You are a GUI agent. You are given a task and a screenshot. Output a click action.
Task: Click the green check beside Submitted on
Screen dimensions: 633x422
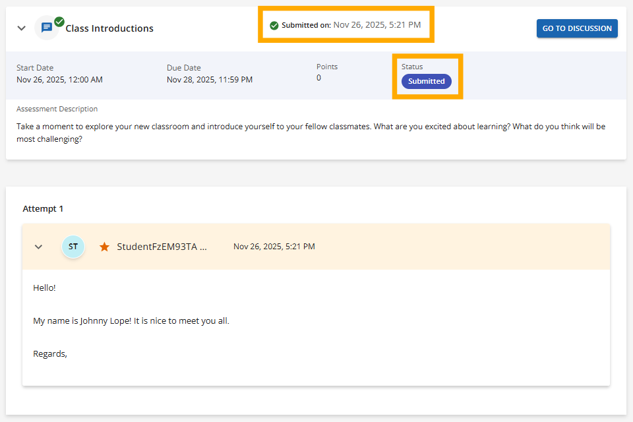point(274,26)
